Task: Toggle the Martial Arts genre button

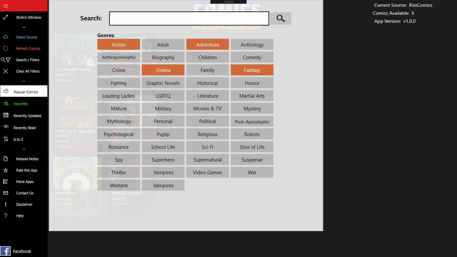Action: click(x=252, y=96)
